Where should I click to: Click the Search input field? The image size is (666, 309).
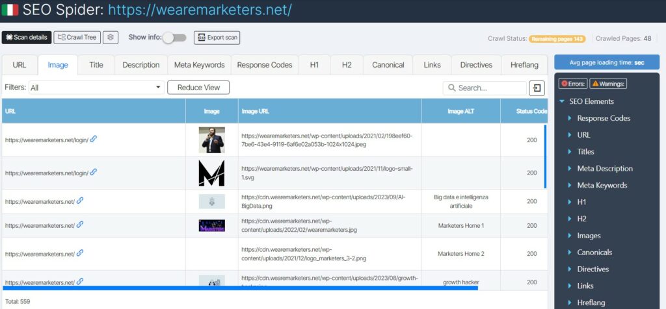click(x=489, y=88)
